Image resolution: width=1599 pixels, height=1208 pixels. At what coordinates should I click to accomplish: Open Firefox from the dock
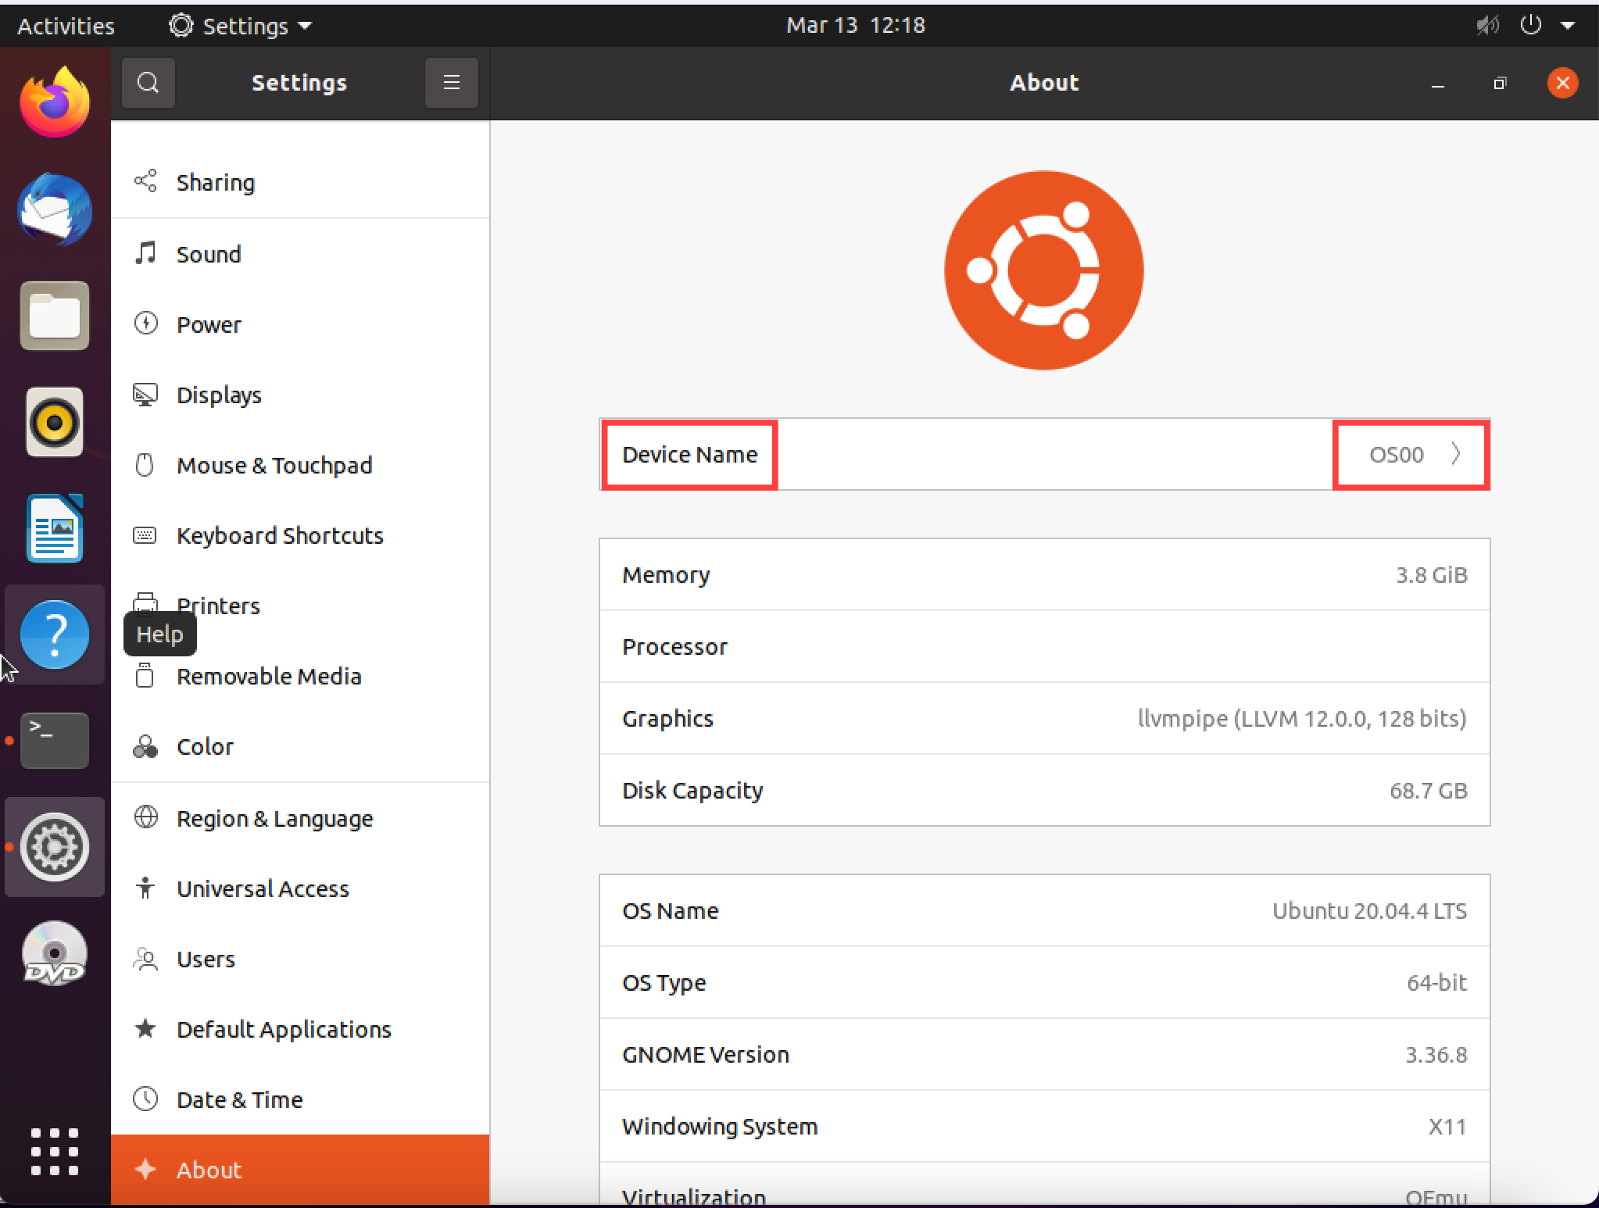[55, 102]
